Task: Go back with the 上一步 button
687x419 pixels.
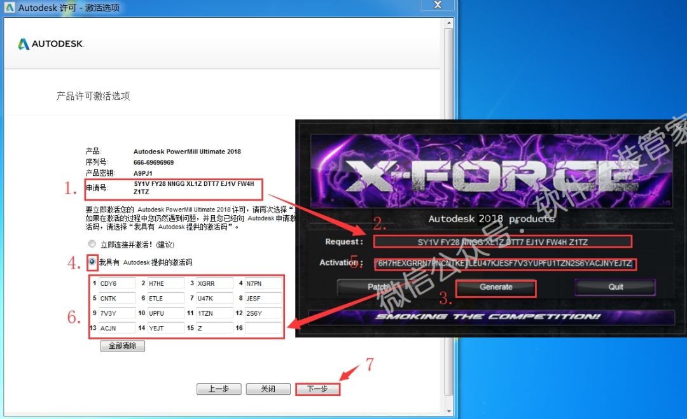Action: tap(218, 388)
